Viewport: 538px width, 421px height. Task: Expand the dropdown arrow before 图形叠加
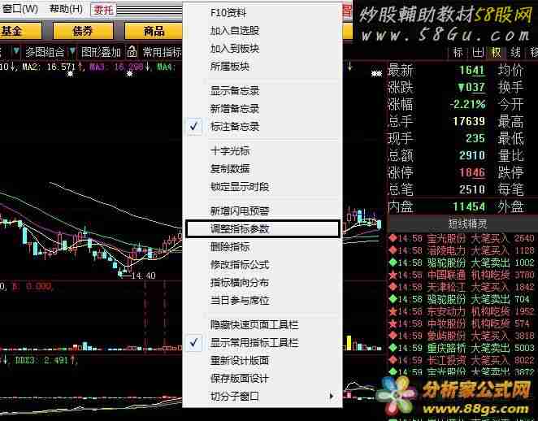72,52
